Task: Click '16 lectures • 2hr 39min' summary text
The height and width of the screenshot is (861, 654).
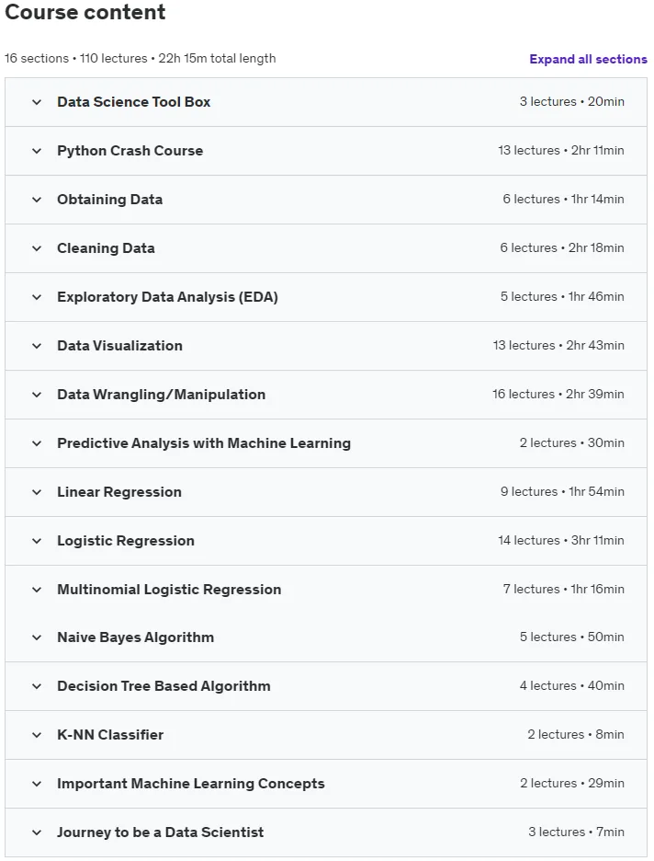Action: click(x=558, y=395)
